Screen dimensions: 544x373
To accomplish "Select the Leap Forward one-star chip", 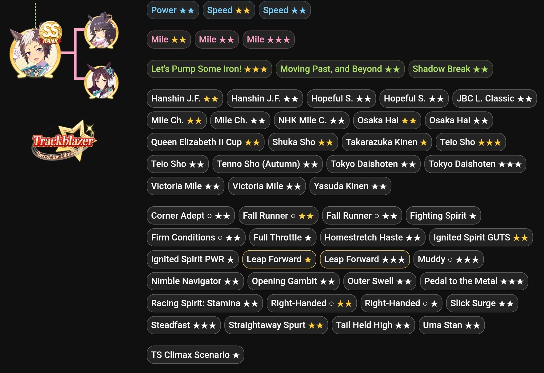I will tap(279, 259).
